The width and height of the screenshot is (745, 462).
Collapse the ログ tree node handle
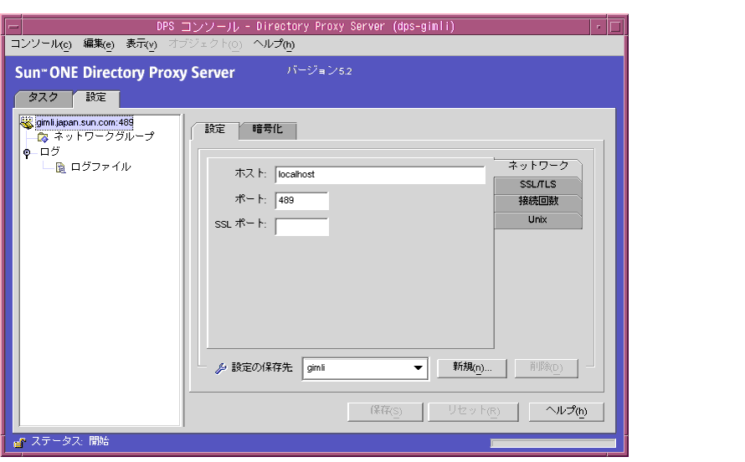coord(27,153)
